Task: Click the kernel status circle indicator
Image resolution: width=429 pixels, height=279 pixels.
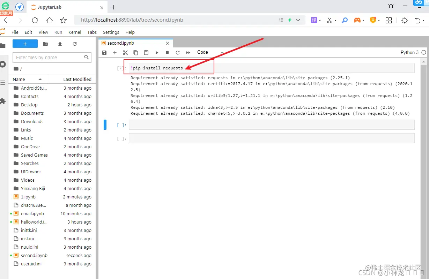Action: (x=424, y=52)
